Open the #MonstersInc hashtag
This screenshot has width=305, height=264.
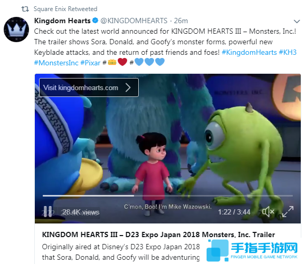(56, 63)
